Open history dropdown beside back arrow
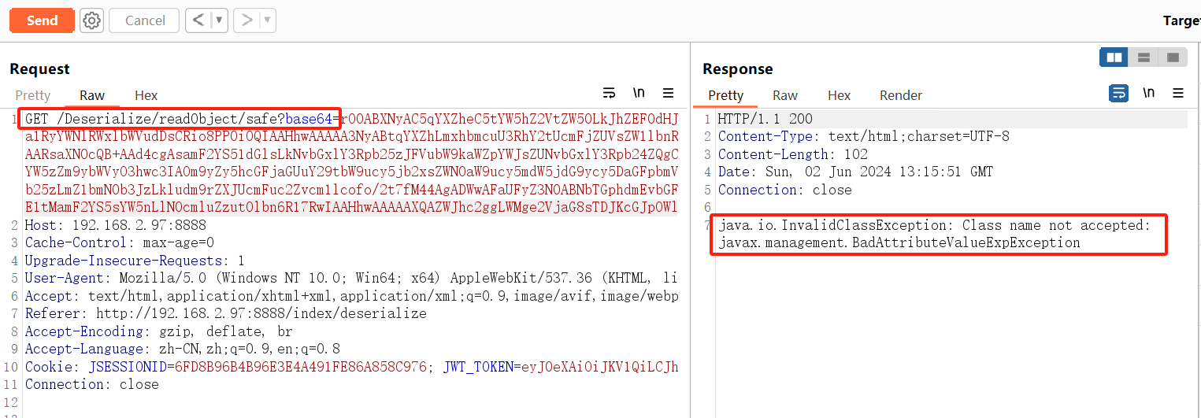1201x418 pixels. point(220,20)
